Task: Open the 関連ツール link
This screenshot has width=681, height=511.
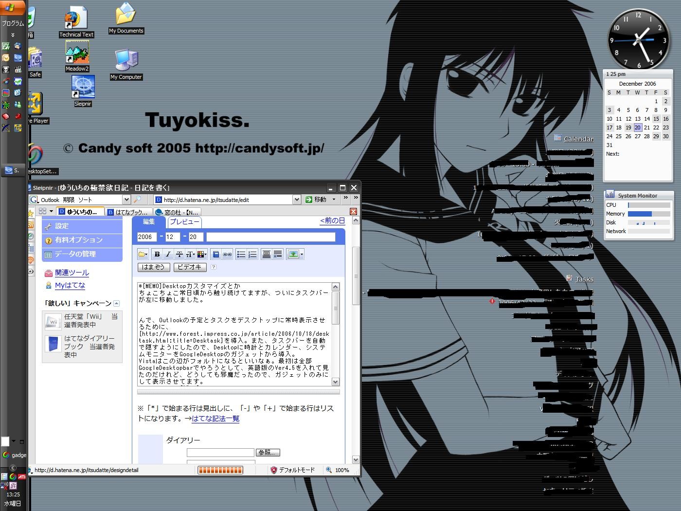Action: click(72, 273)
